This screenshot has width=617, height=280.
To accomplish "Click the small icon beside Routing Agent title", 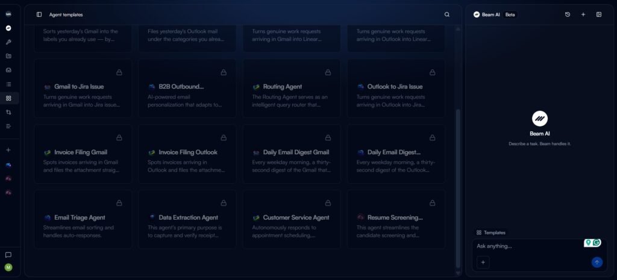I will (x=256, y=87).
